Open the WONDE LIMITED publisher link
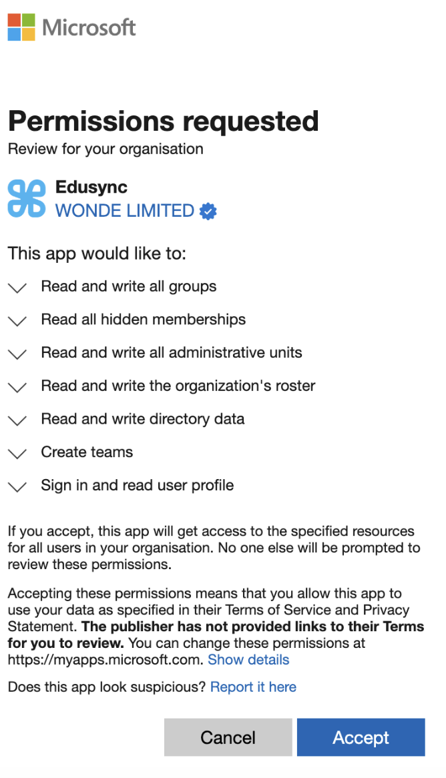Viewport: 446px width, 778px height. click(125, 211)
